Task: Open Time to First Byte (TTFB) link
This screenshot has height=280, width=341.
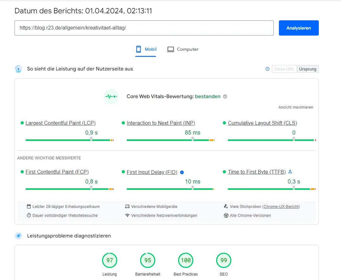Action: [257, 172]
